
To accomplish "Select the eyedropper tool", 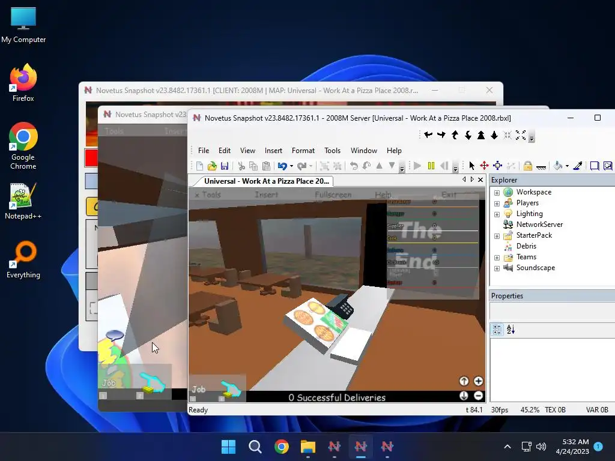I will (x=577, y=166).
